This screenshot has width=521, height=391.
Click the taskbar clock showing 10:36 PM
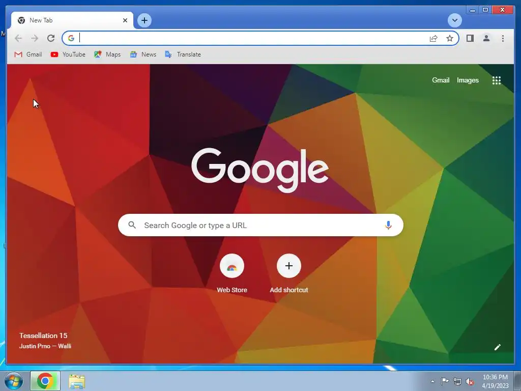click(495, 381)
